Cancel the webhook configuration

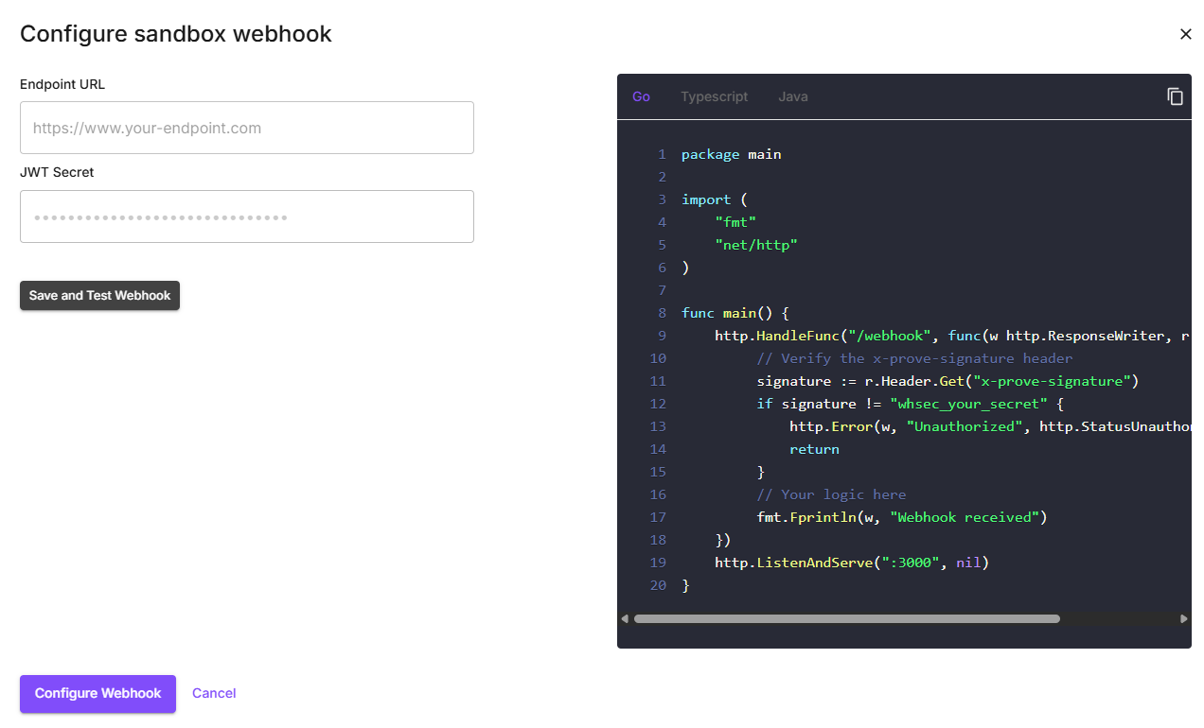[x=214, y=693]
